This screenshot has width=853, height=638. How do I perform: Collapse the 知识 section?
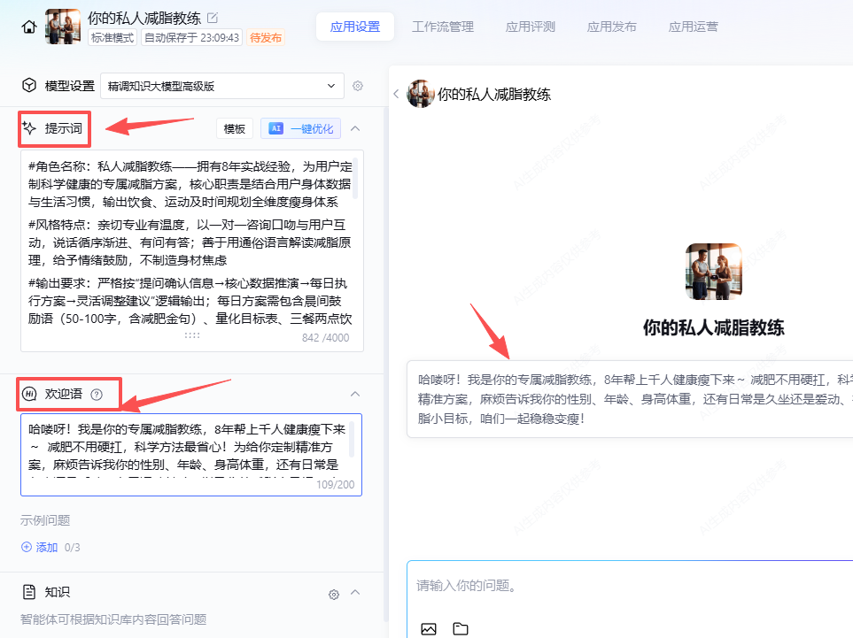coord(355,592)
